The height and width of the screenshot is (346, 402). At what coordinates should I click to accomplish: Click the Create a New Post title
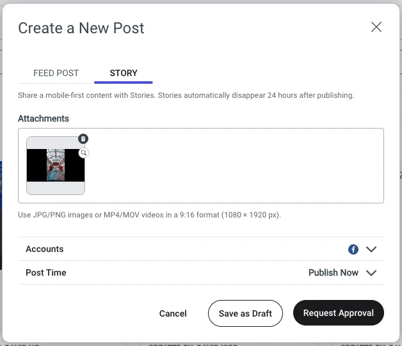click(81, 28)
